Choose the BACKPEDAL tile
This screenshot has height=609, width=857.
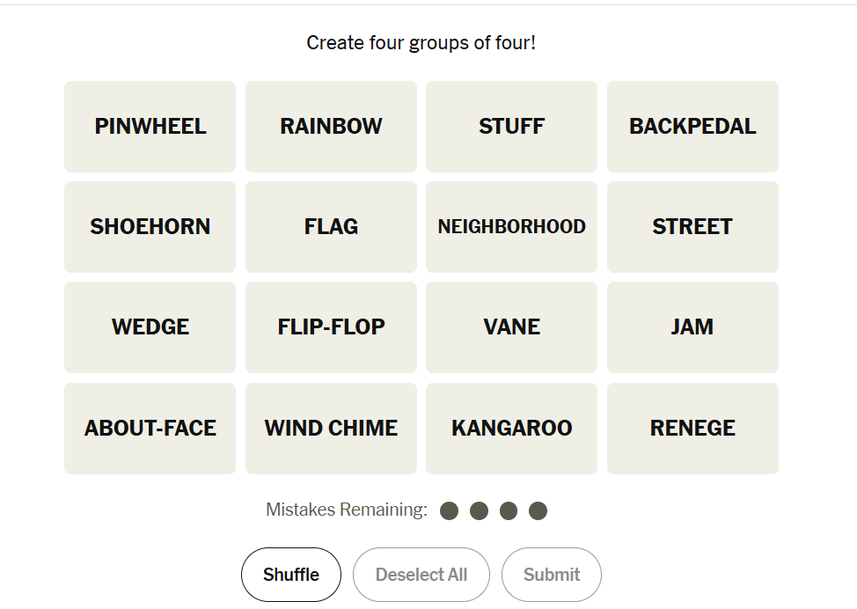pyautogui.click(x=692, y=127)
